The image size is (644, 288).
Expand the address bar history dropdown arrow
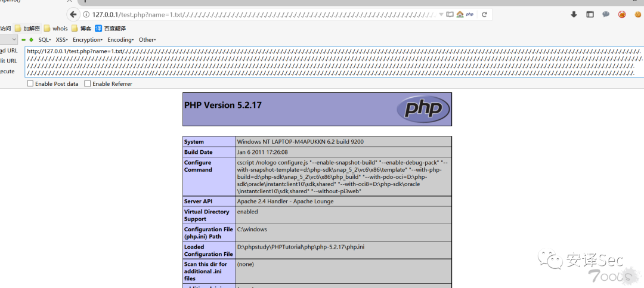[x=441, y=14]
